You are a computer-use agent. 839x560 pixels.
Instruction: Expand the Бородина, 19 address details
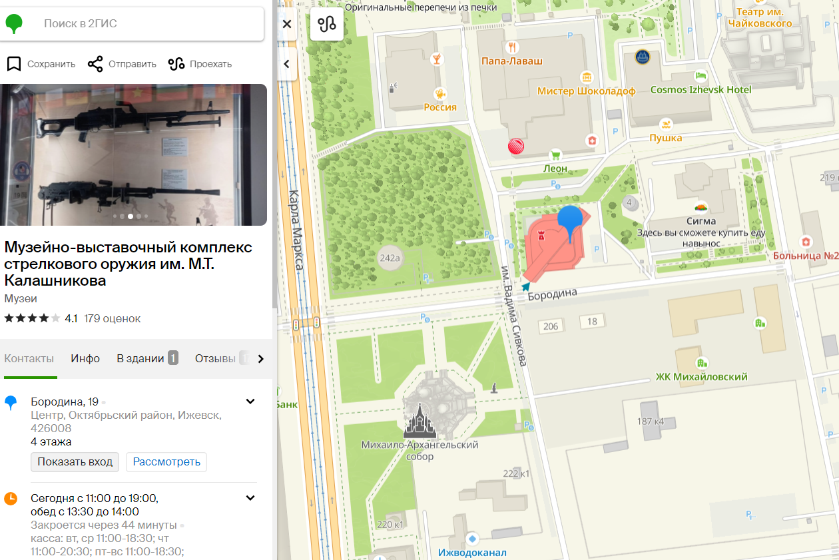pos(250,402)
